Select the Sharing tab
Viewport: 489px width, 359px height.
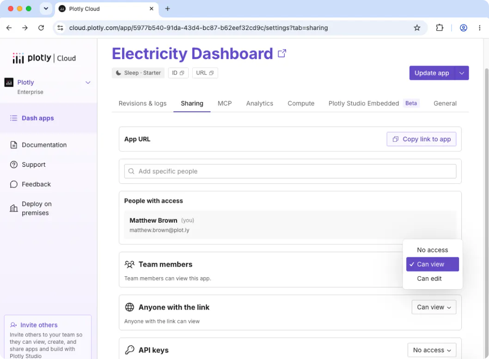pyautogui.click(x=192, y=103)
